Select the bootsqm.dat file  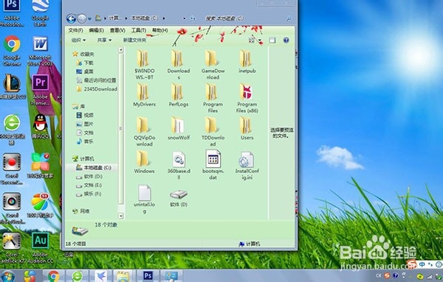pyautogui.click(x=213, y=165)
